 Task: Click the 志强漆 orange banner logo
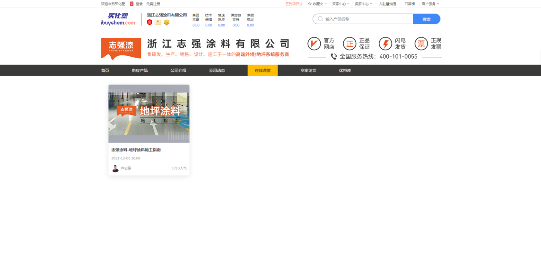click(121, 48)
